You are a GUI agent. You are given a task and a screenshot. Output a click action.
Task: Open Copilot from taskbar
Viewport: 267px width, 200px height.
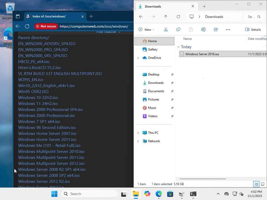[147, 194]
